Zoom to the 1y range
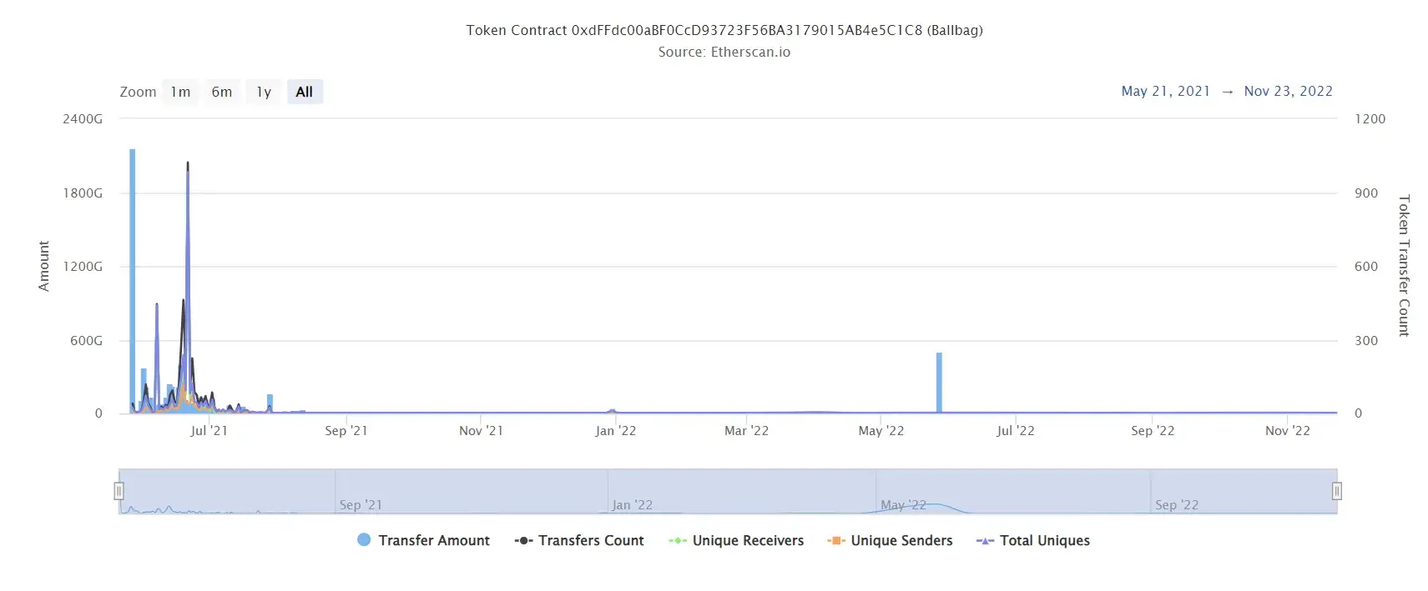Viewport: 1428px width, 591px height. pos(264,92)
